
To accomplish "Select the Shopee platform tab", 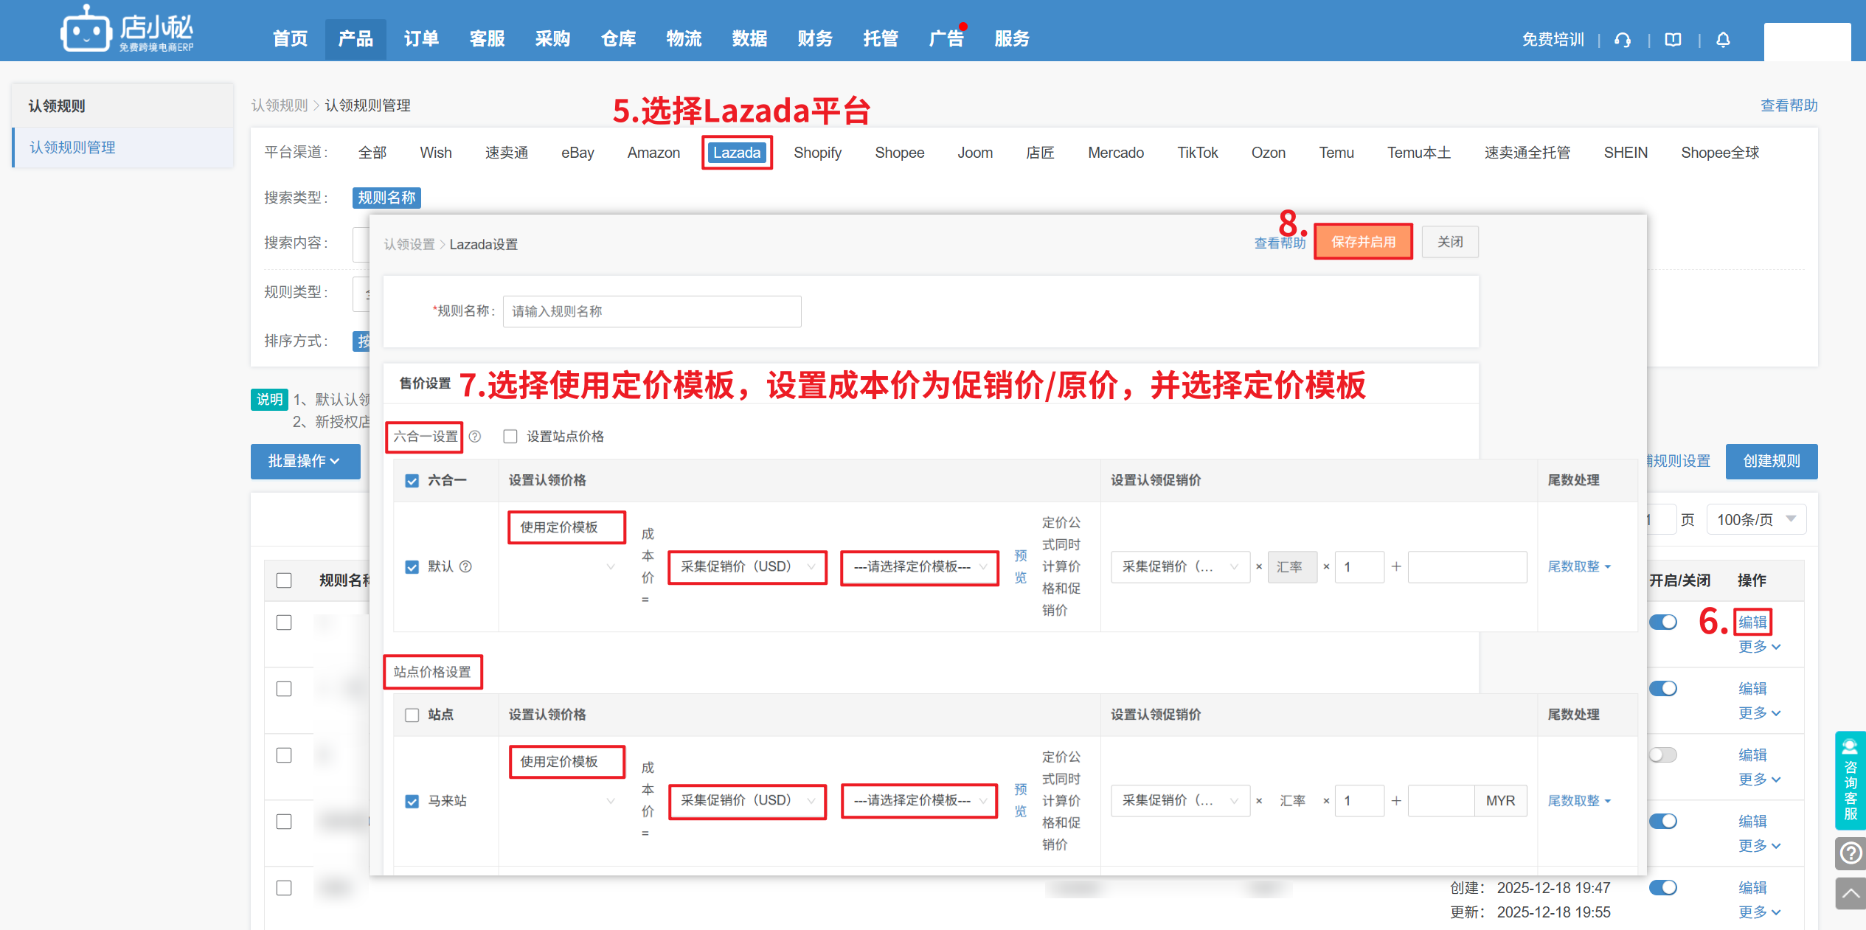I will pos(899,153).
